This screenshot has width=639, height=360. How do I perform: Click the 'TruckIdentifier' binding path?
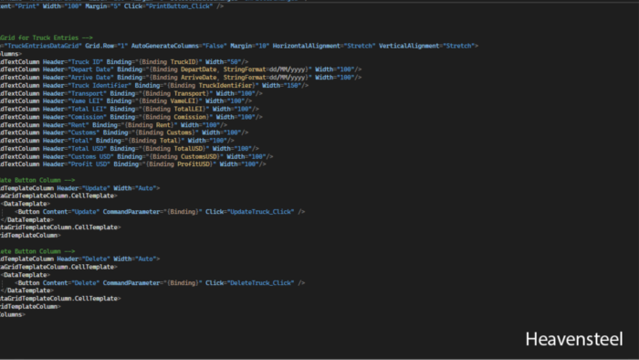point(225,85)
